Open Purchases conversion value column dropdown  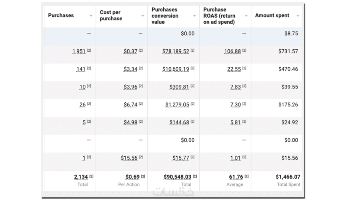click(195, 16)
